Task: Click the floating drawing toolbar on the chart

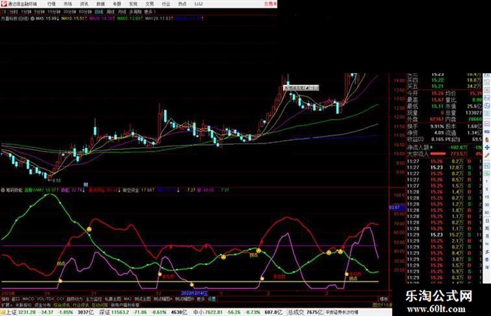Action: click(x=301, y=88)
